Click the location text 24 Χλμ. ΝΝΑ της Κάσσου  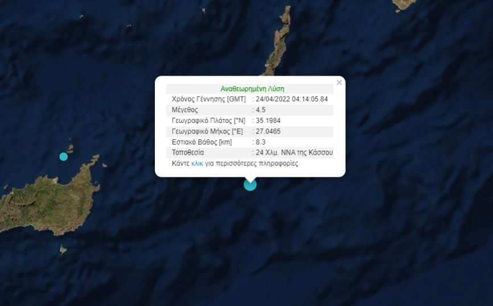point(294,152)
